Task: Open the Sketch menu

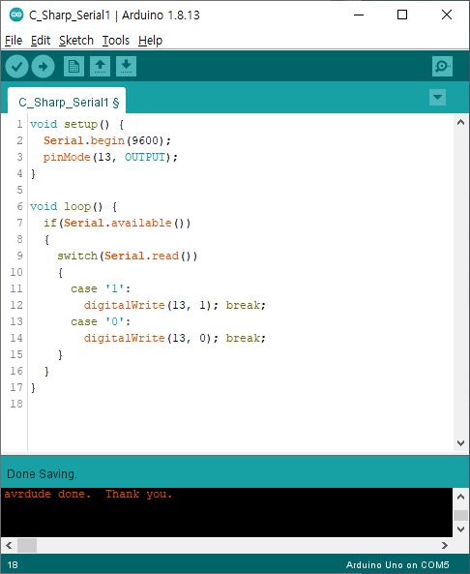Action: (x=76, y=41)
